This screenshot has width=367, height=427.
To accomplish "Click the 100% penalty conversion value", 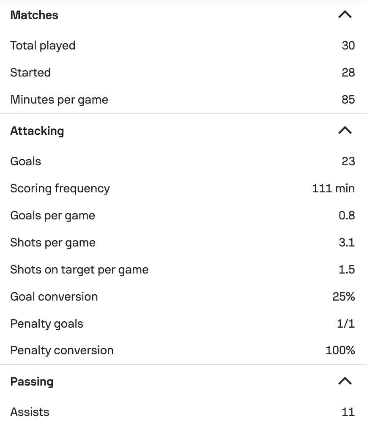I will 340,350.
